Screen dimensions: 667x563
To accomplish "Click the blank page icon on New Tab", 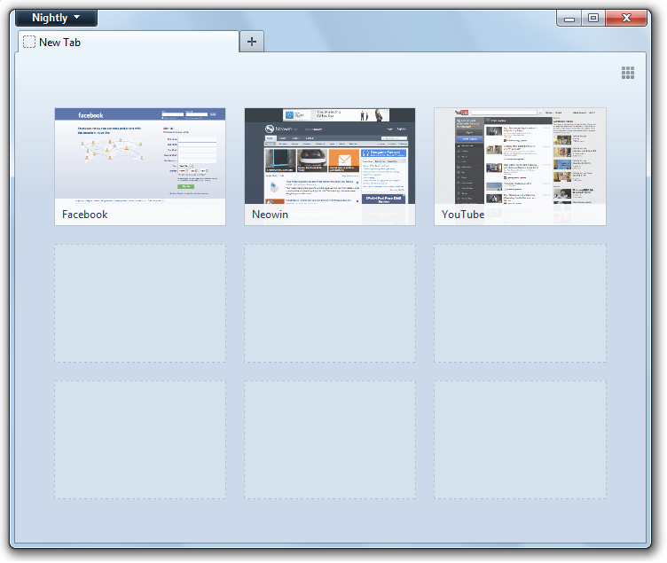I will point(29,42).
